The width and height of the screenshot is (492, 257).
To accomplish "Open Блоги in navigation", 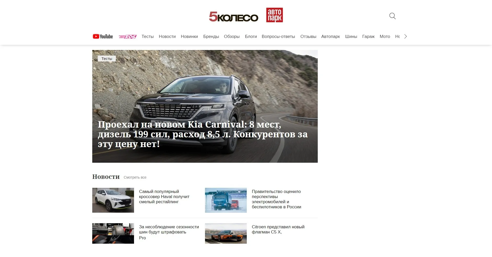I will pos(251,36).
